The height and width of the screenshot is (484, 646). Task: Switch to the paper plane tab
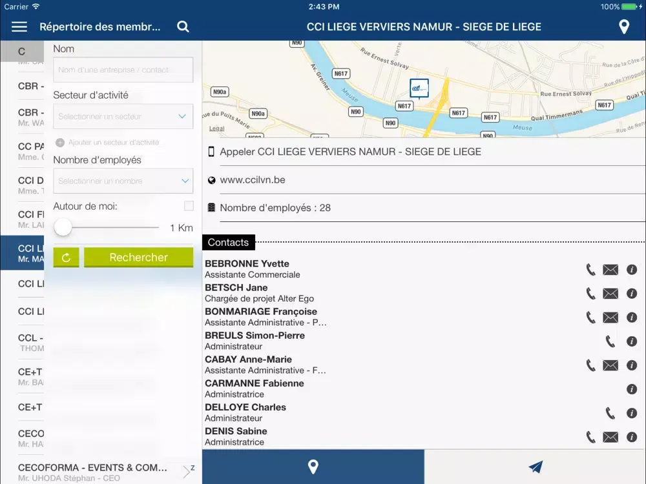click(535, 467)
